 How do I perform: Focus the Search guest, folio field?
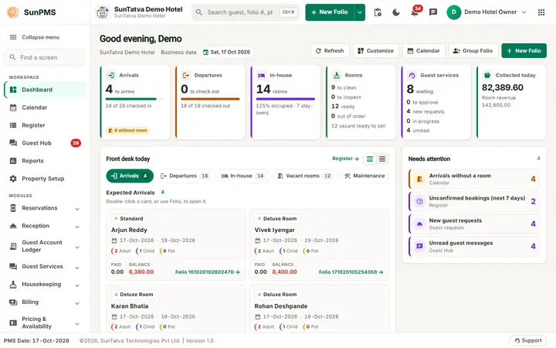[x=246, y=12]
